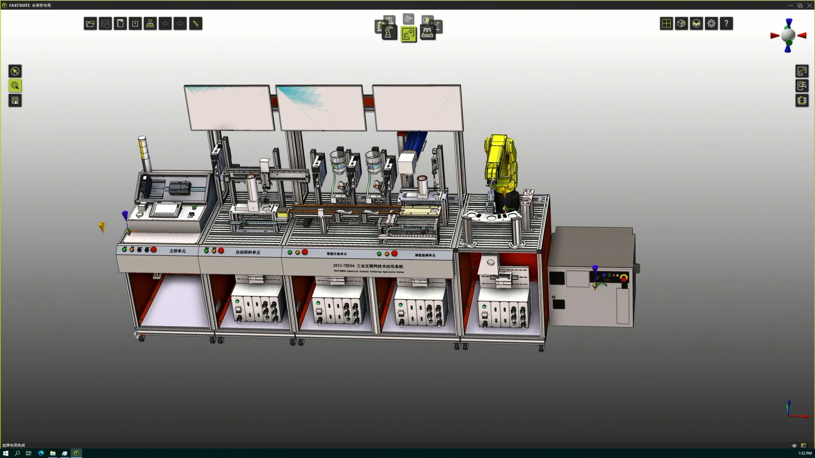This screenshot has height=458, width=815.
Task: Click the top blue cone on view compass
Action: coord(789,22)
